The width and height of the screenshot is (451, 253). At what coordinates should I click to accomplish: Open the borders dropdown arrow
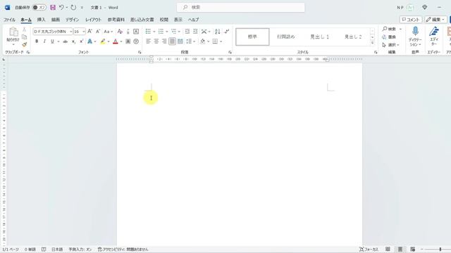[221, 41]
